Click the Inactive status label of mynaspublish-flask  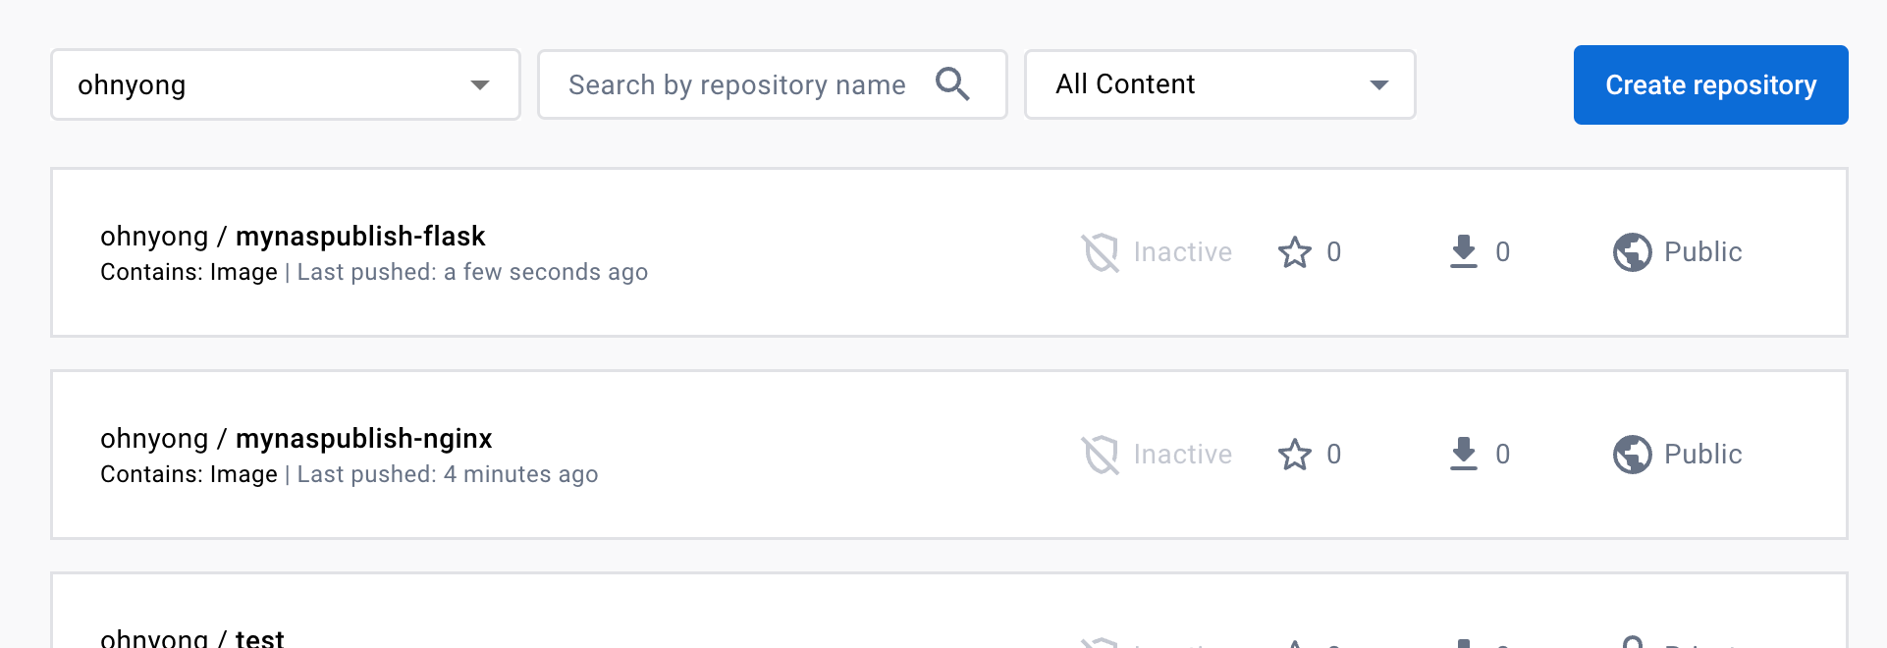[x=1183, y=252]
